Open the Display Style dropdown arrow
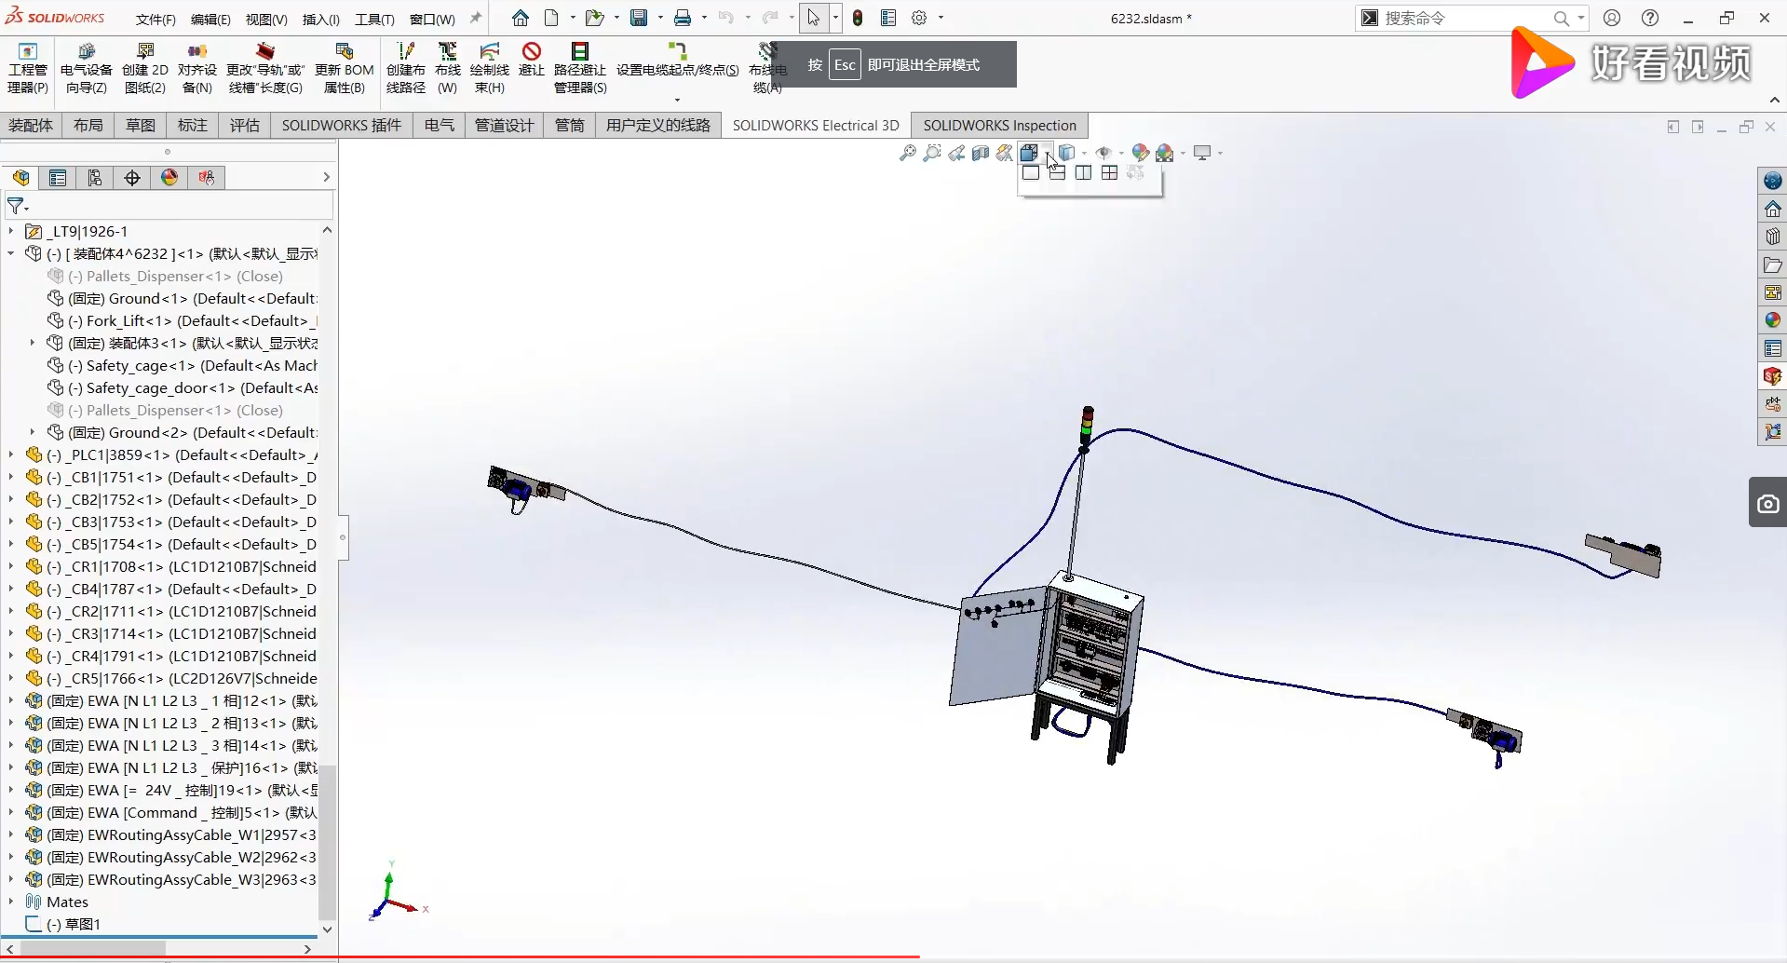 point(1085,153)
